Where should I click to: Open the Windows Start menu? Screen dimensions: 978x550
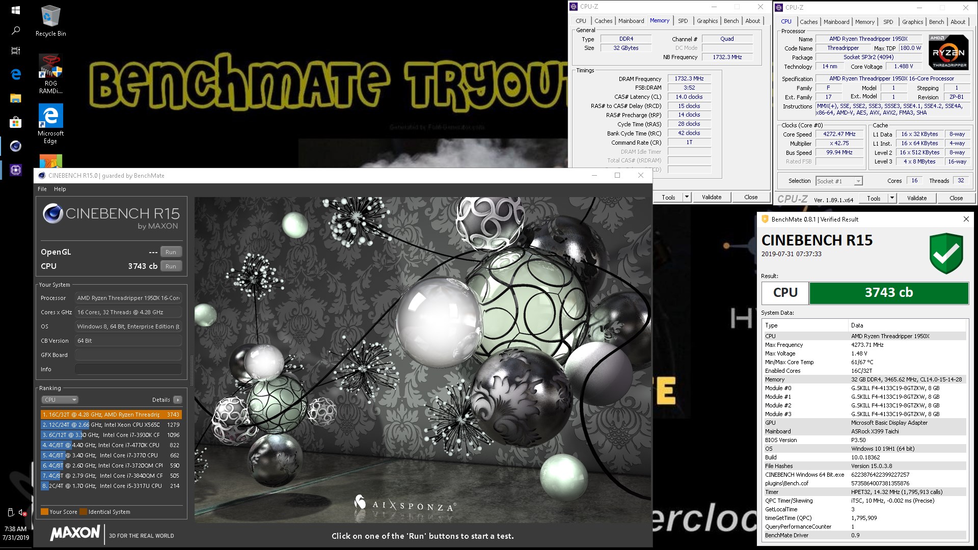[15, 10]
